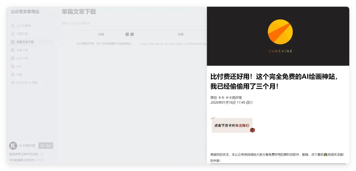Click the second gray square icon beside 标题 header
Image resolution: width=356 pixels, height=171 pixels.
(132, 35)
